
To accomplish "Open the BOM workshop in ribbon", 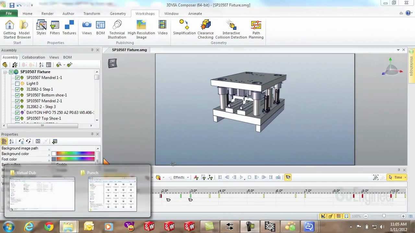I will pos(101,28).
